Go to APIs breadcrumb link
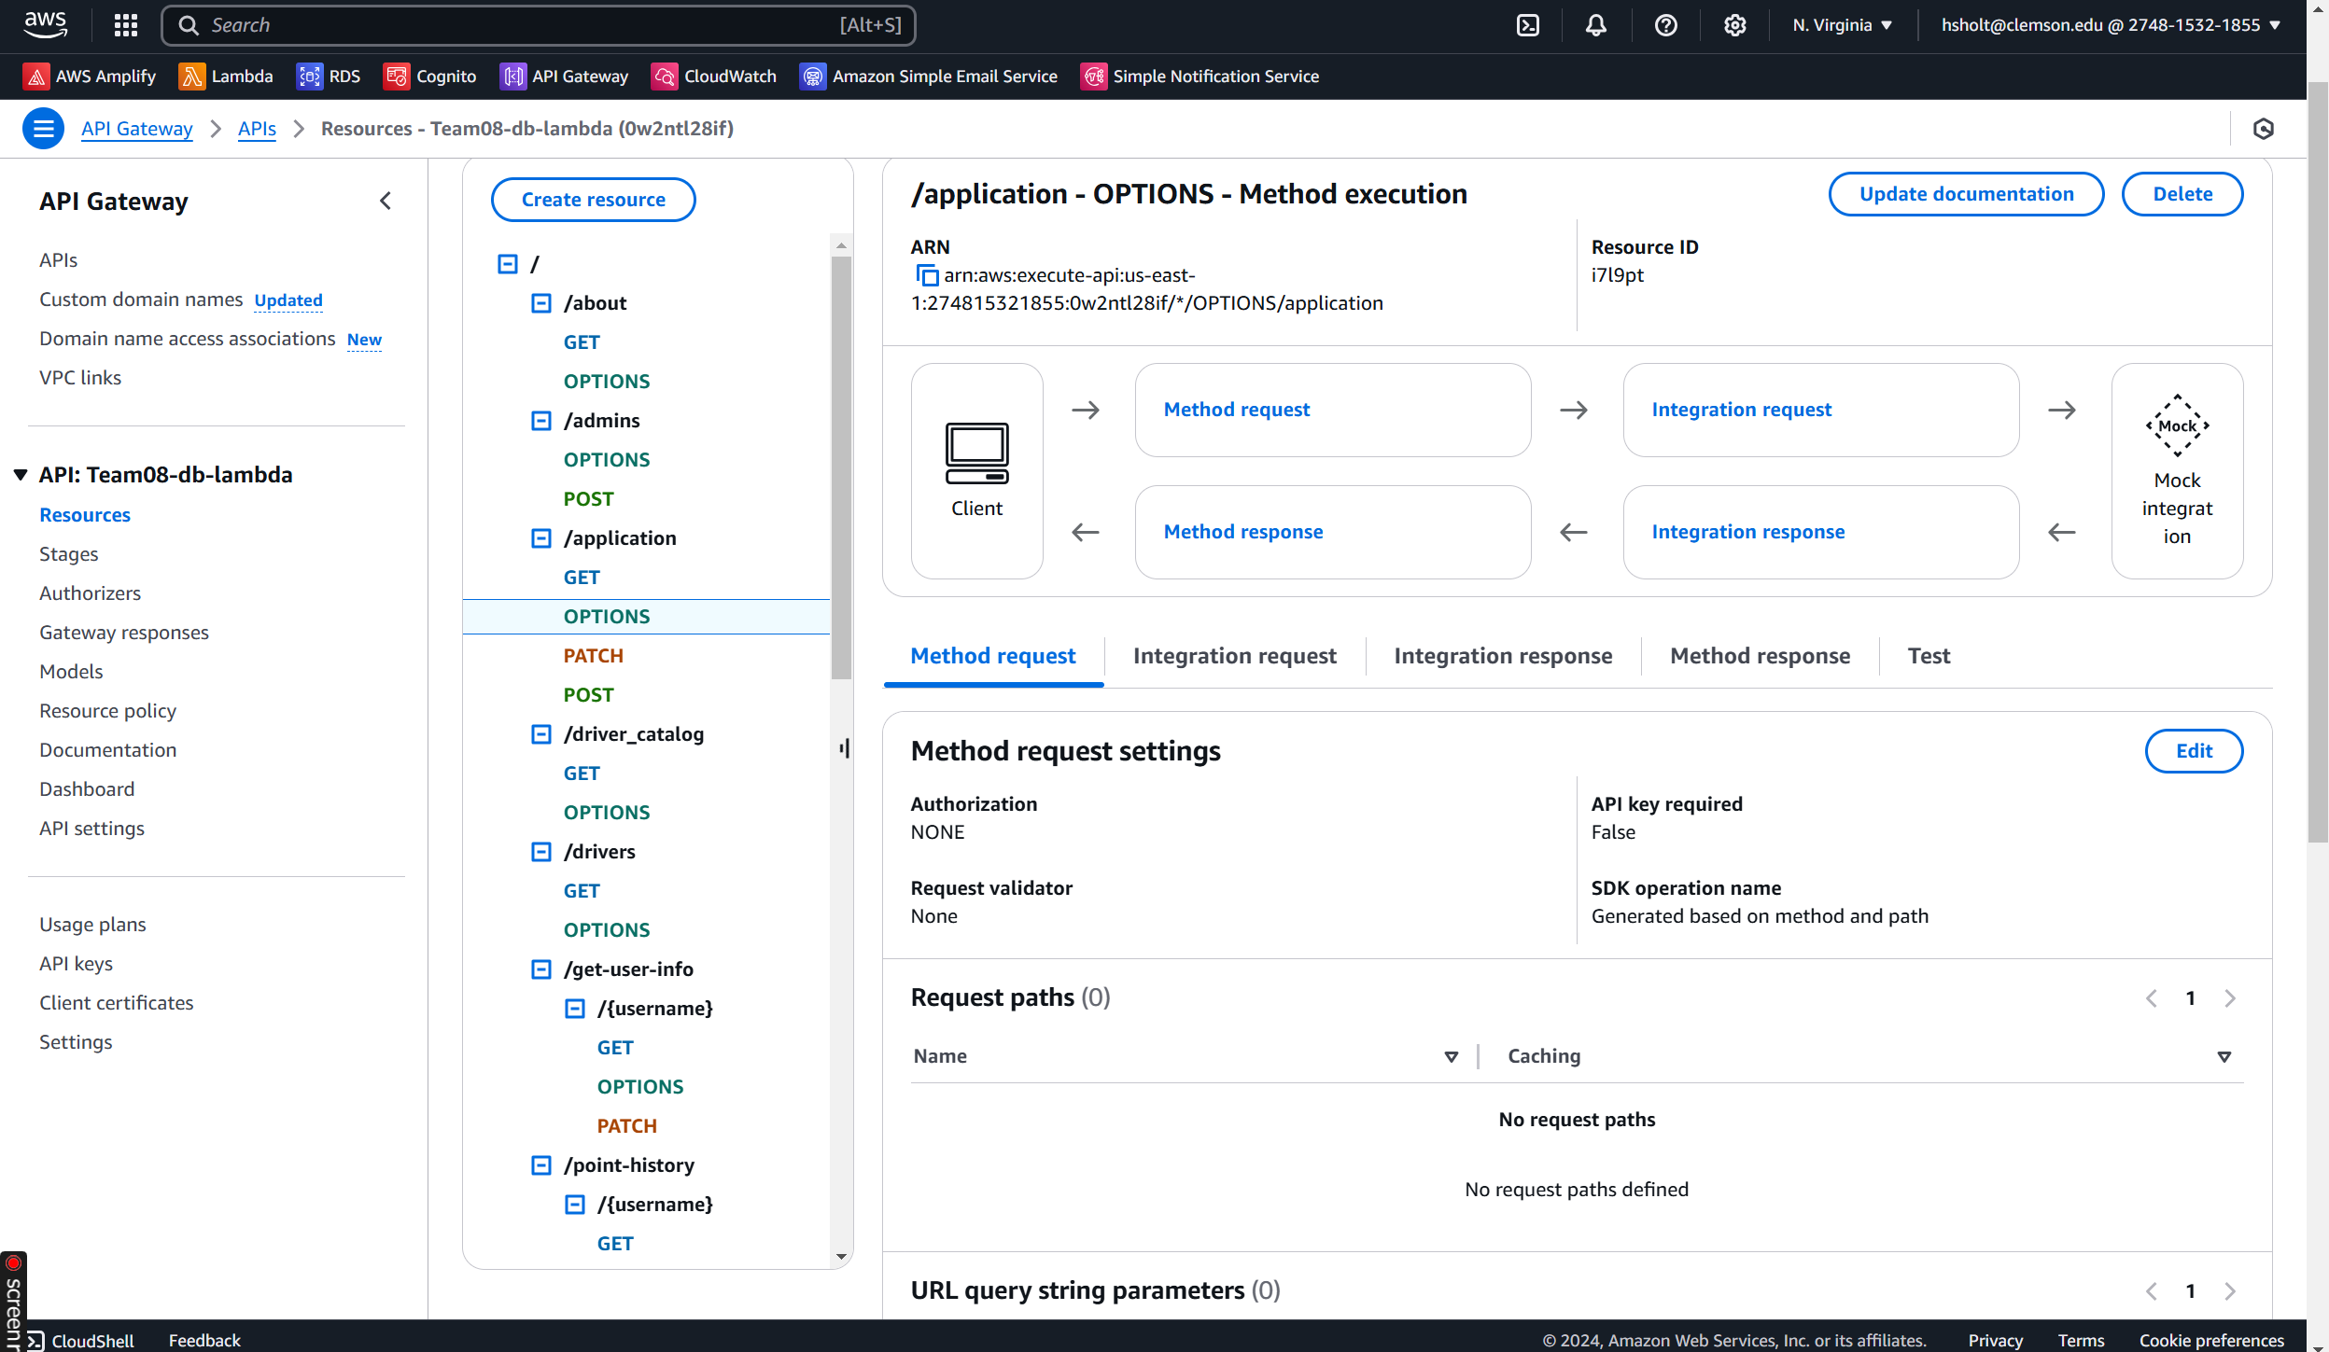Screen dimensions: 2329x1352 pyautogui.click(x=257, y=129)
